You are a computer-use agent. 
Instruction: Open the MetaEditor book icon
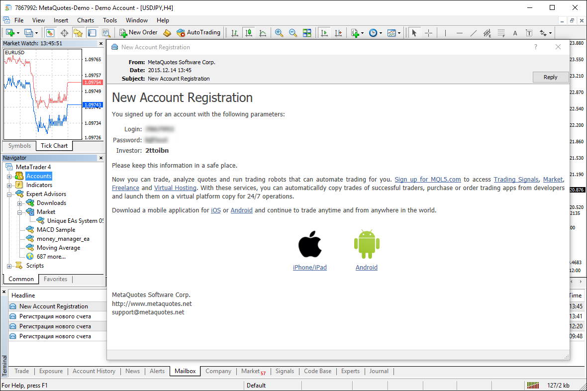click(167, 33)
